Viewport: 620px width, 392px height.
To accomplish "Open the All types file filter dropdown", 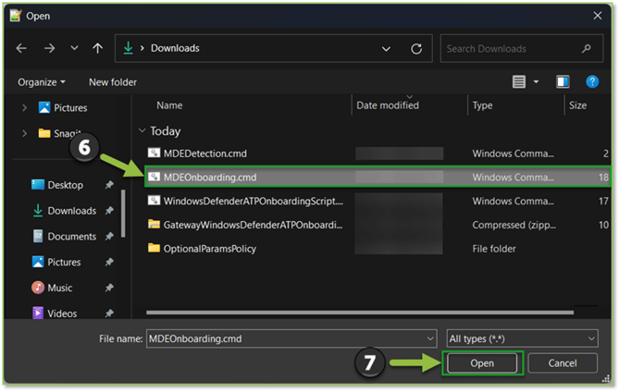I will pyautogui.click(x=521, y=338).
